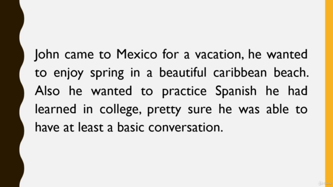Click the word "spring" in the second line

[107, 73]
